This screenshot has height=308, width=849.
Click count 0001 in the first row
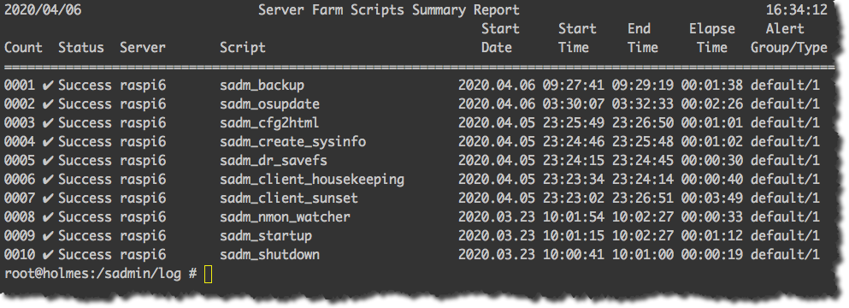20,86
